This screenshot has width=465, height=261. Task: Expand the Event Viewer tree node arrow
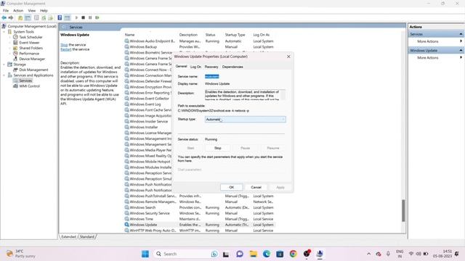pos(10,43)
